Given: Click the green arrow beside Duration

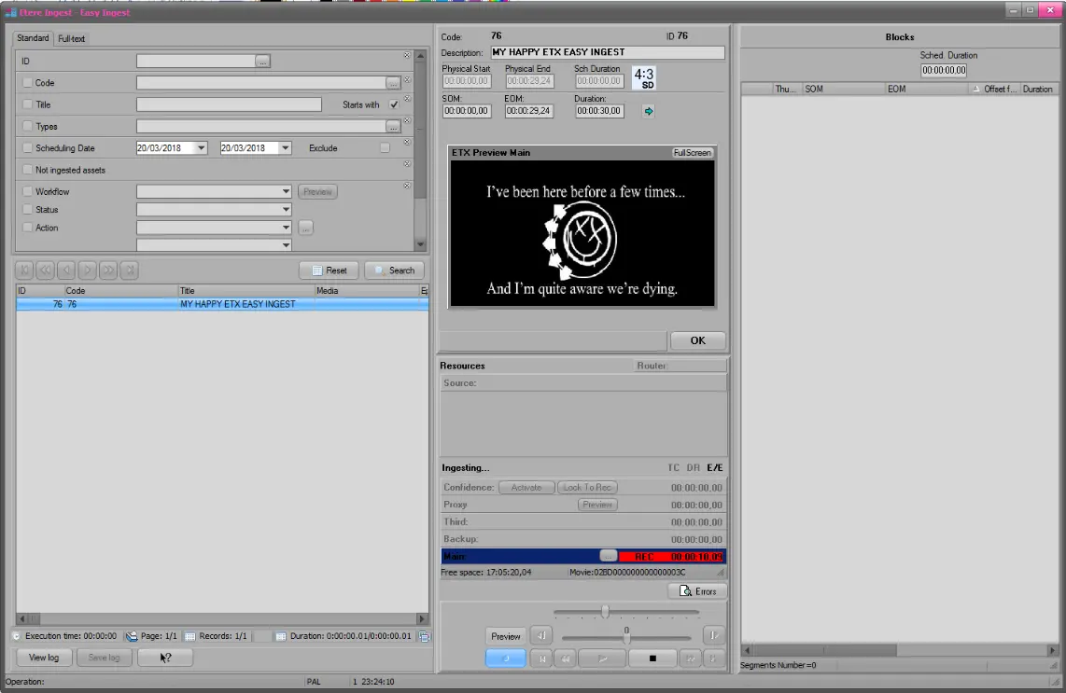Looking at the screenshot, I should (649, 111).
